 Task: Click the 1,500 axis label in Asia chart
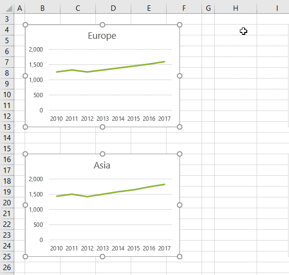point(36,194)
